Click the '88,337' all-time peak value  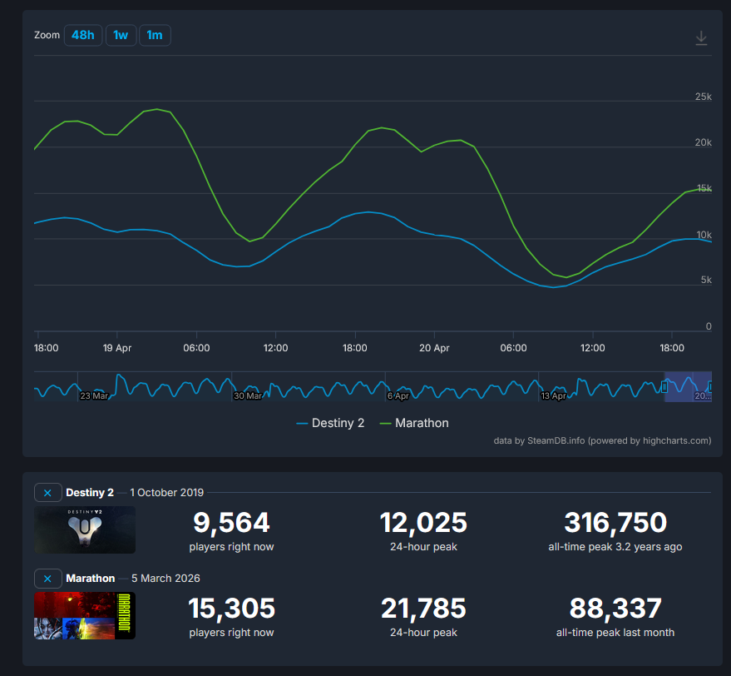coord(615,609)
